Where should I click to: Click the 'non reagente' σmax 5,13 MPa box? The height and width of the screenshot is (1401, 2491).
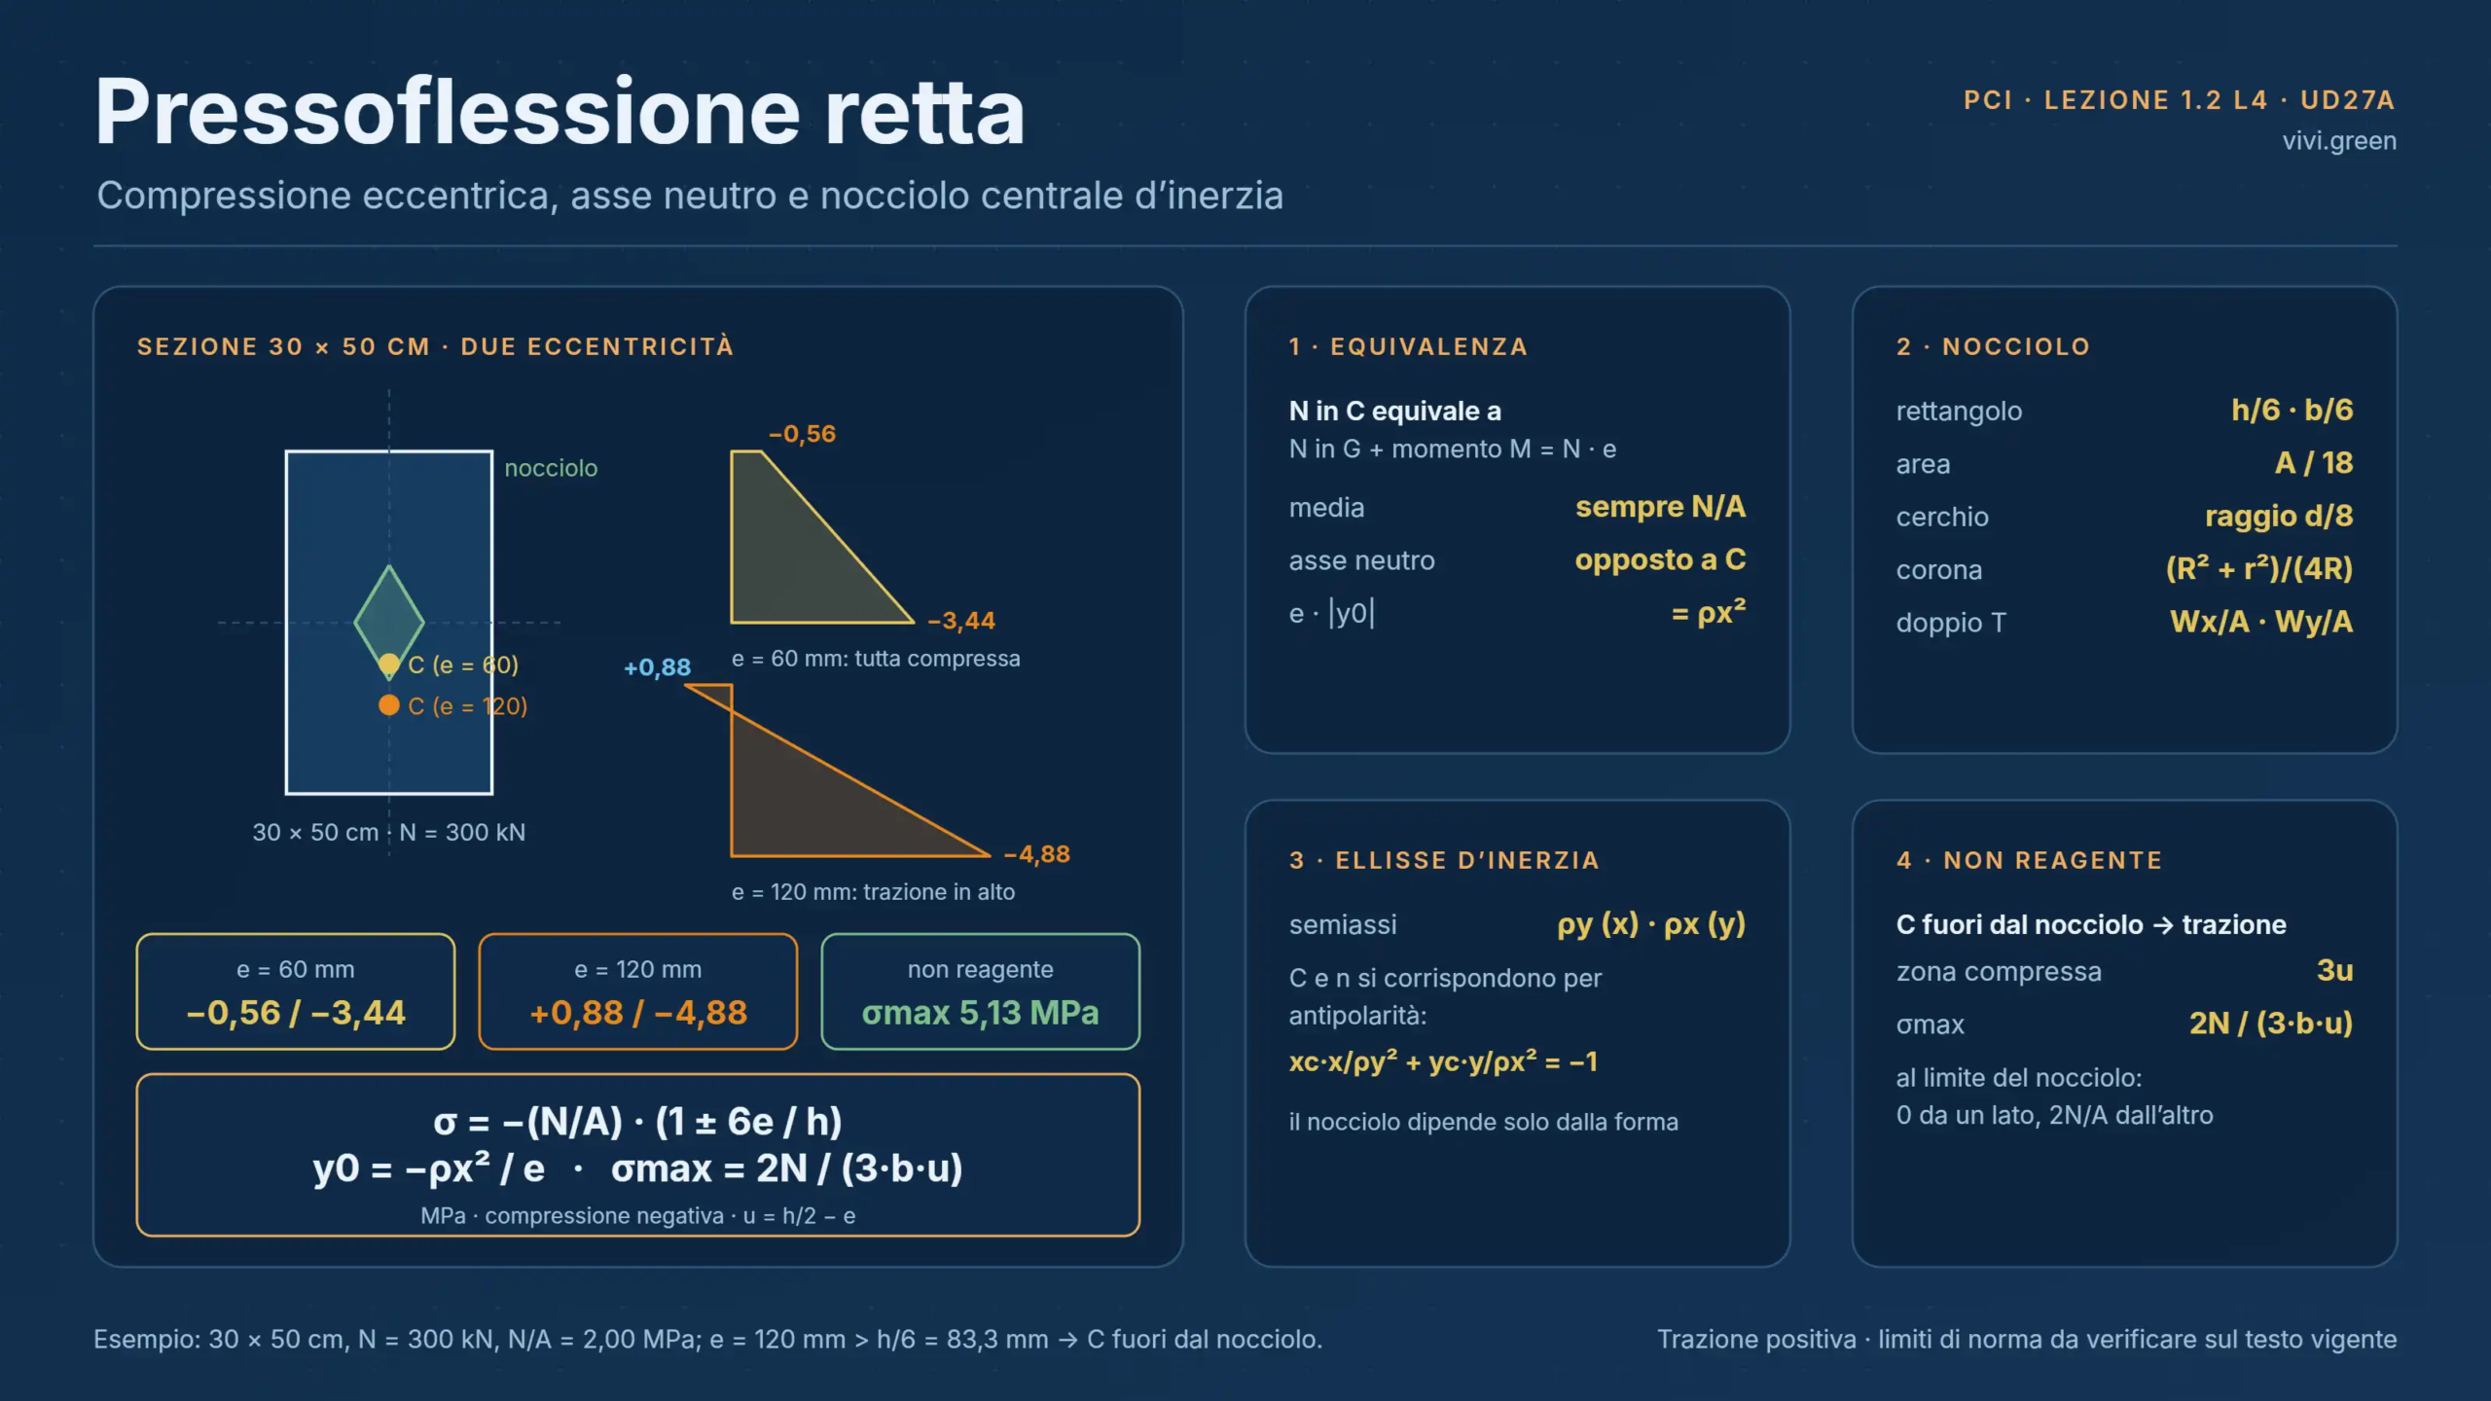click(981, 991)
